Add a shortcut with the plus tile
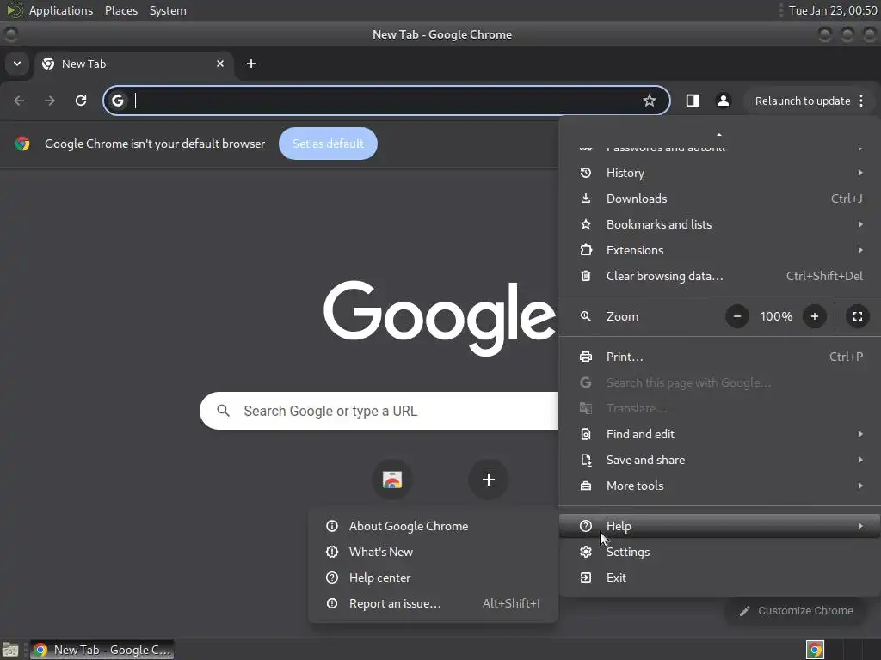The height and width of the screenshot is (660, 881). (489, 480)
